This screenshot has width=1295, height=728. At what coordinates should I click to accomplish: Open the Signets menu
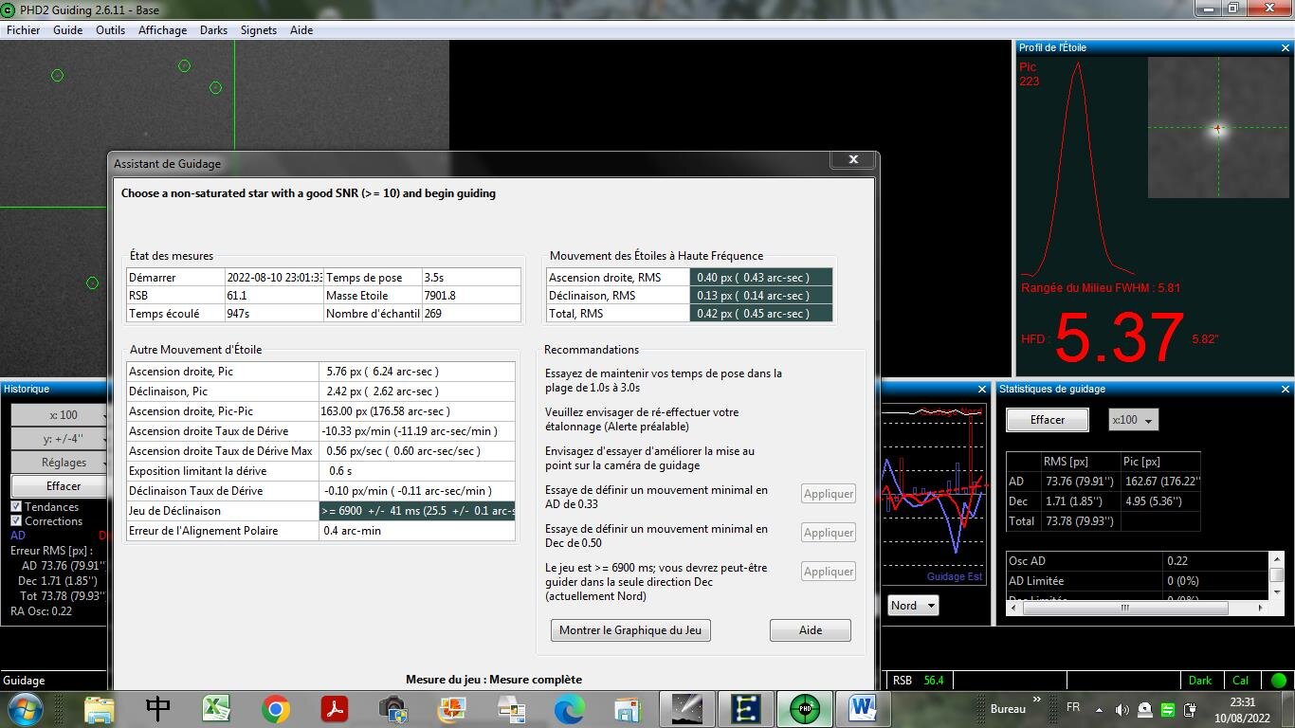[259, 30]
